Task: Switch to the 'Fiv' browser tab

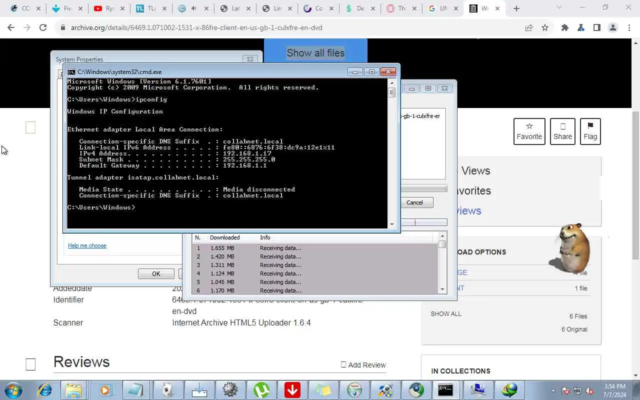Action: point(66,8)
